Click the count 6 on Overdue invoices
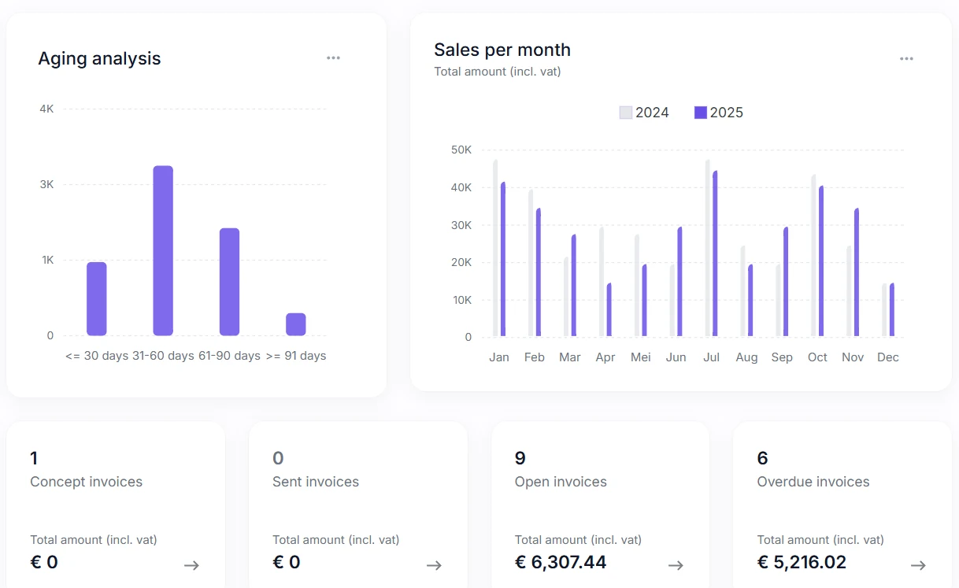This screenshot has height=588, width=959. click(x=763, y=458)
